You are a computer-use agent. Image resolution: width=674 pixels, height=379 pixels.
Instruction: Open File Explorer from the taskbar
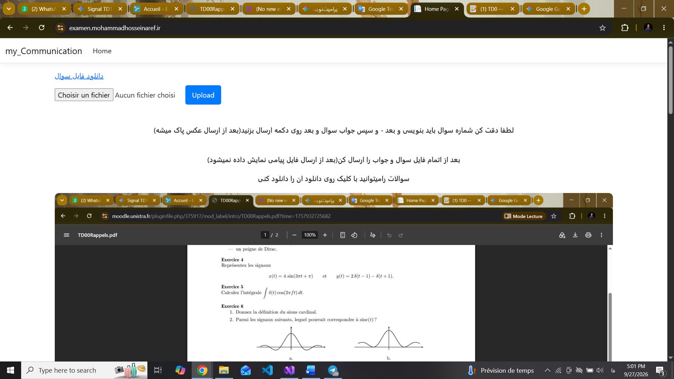click(224, 370)
